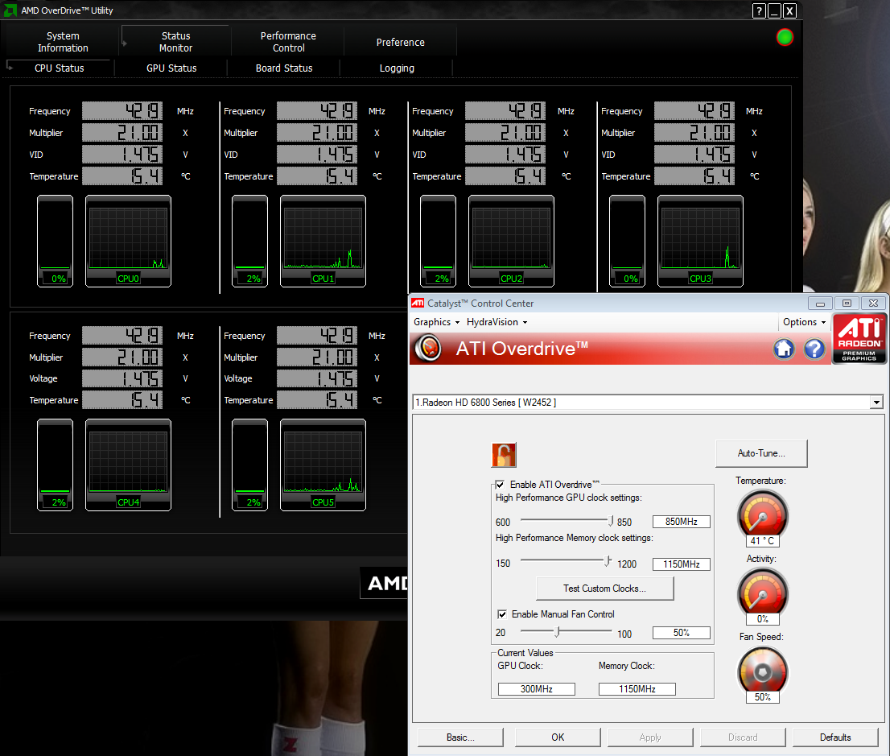Open Options menu in Catalyst
Image resolution: width=890 pixels, height=756 pixels.
[804, 322]
